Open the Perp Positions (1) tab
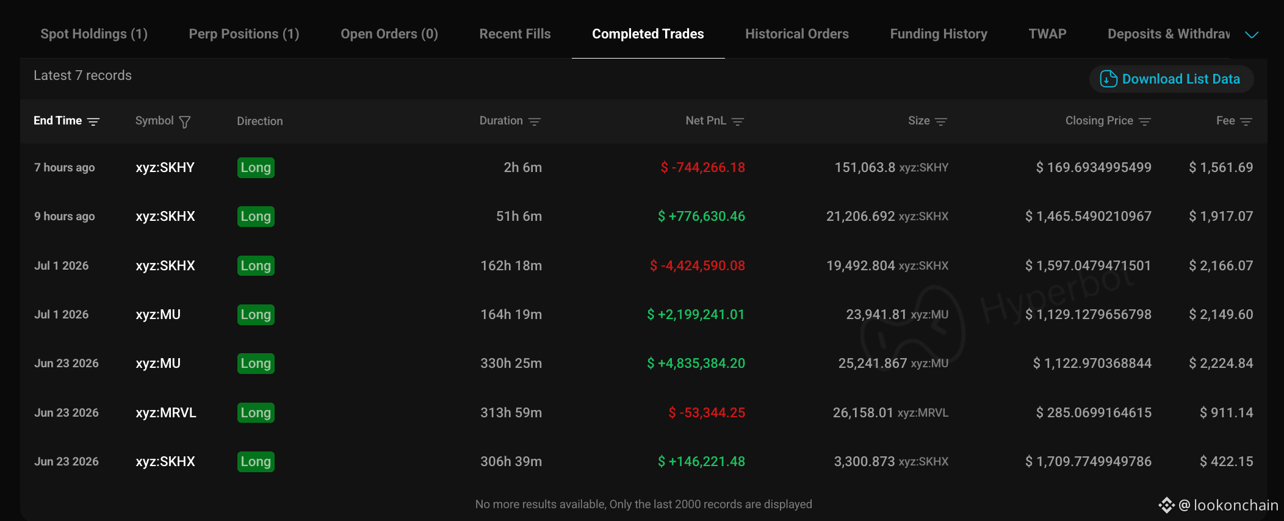Screen dimensions: 1284x521 coord(244,34)
